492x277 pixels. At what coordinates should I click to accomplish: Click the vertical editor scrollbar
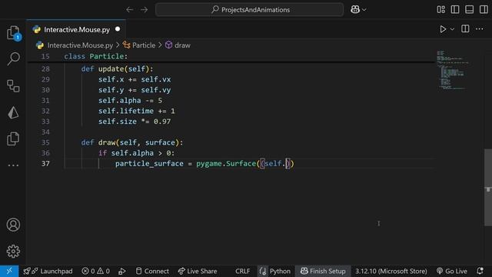[x=488, y=188]
